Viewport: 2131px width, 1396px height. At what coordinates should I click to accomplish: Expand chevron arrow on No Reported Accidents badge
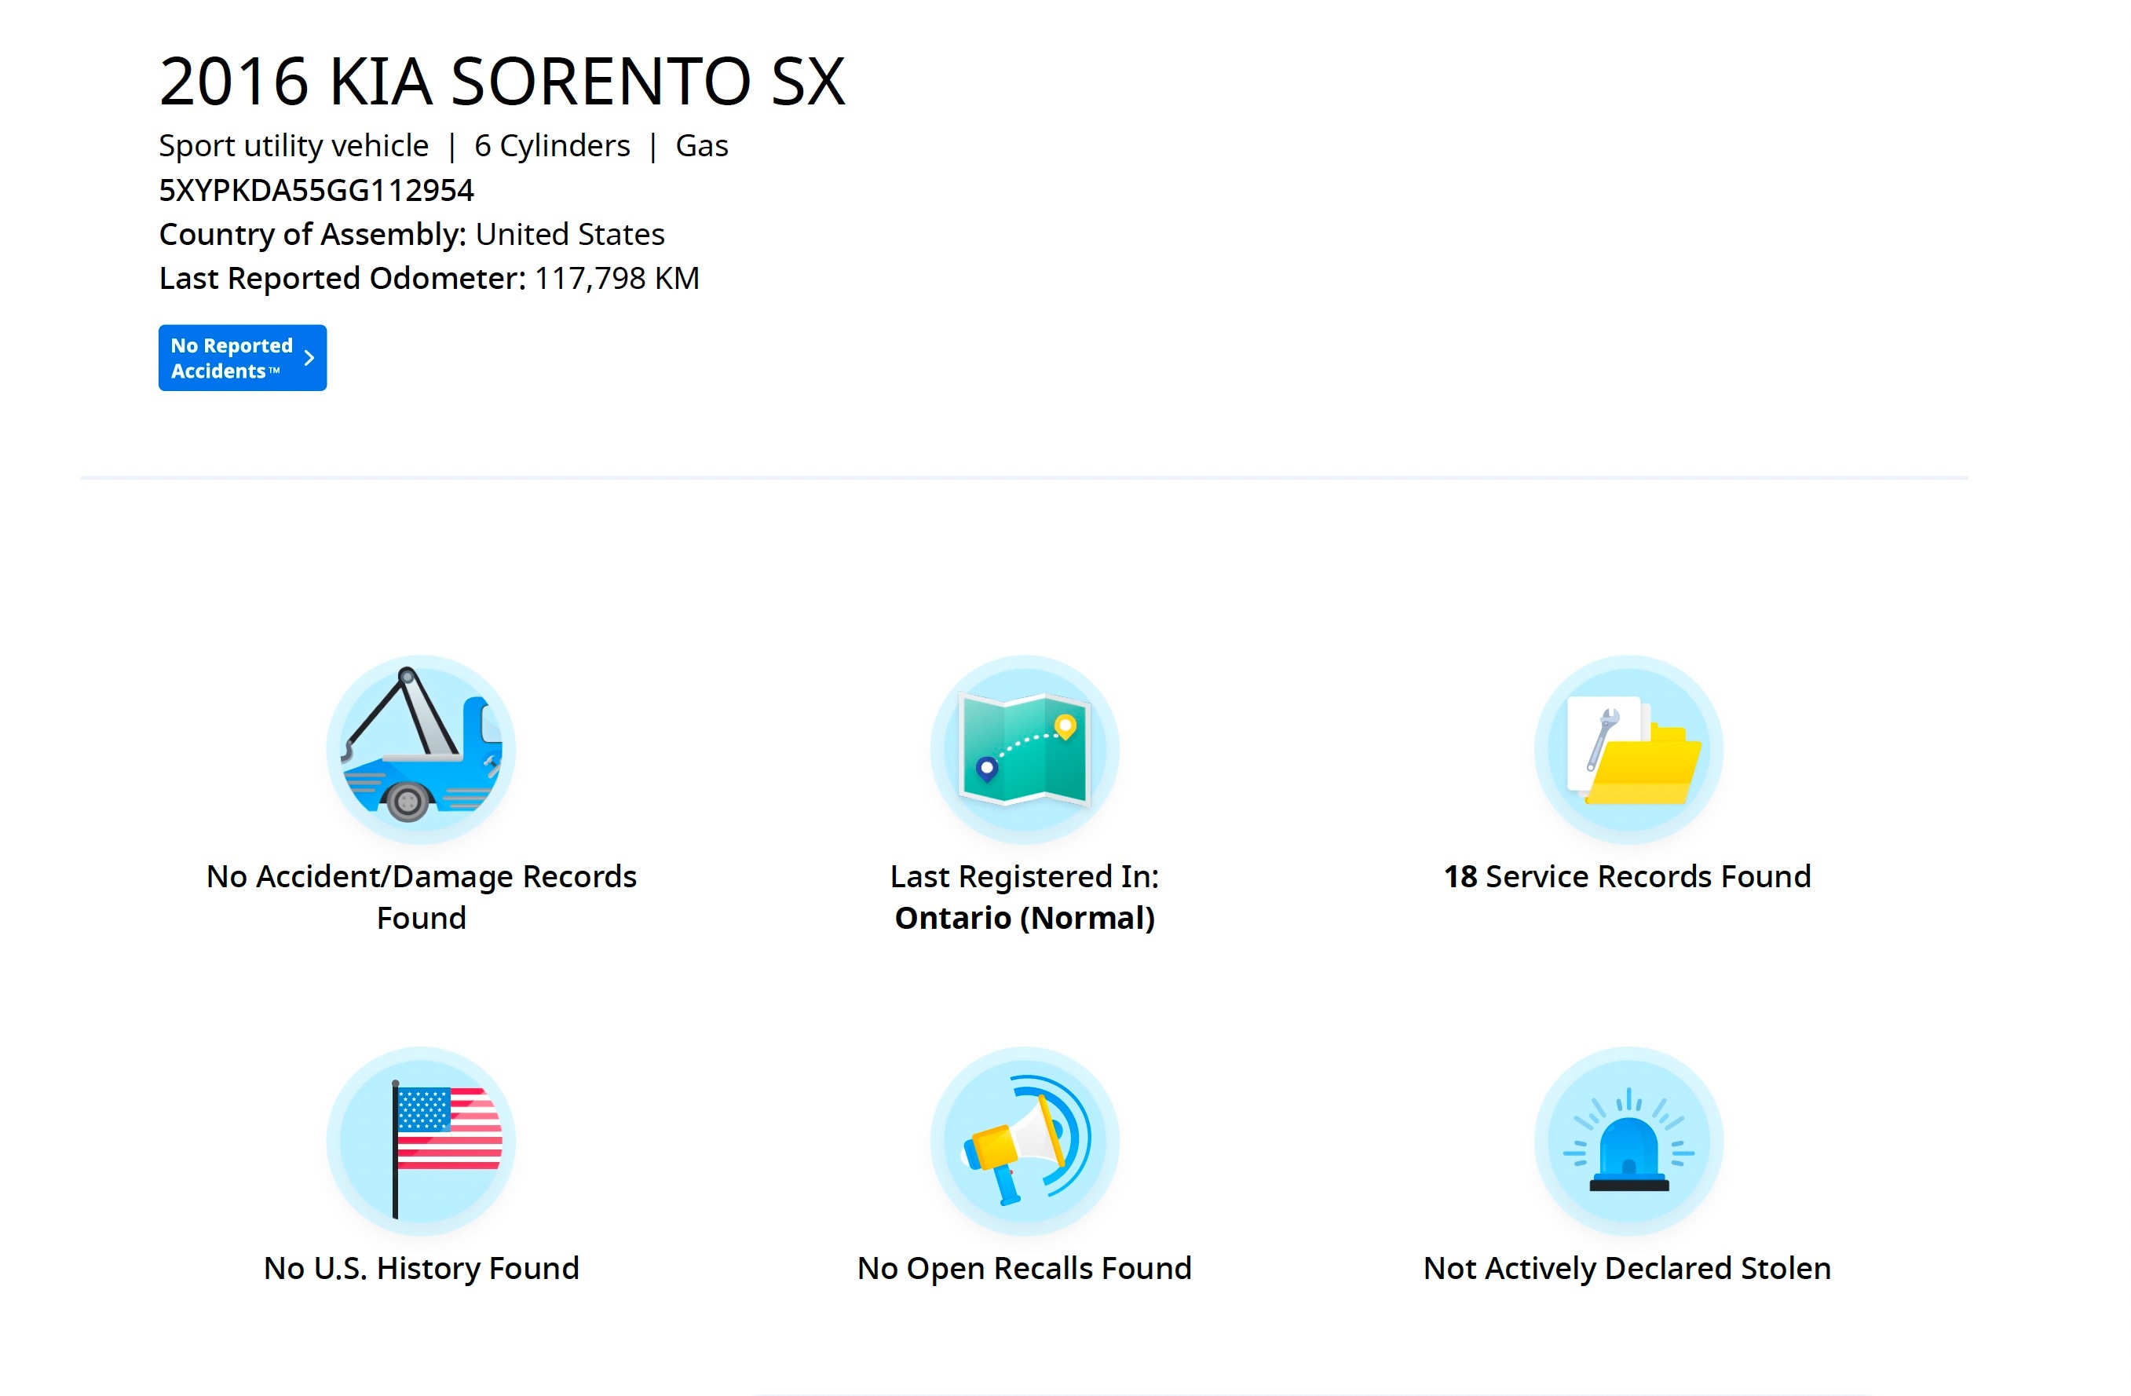(309, 358)
